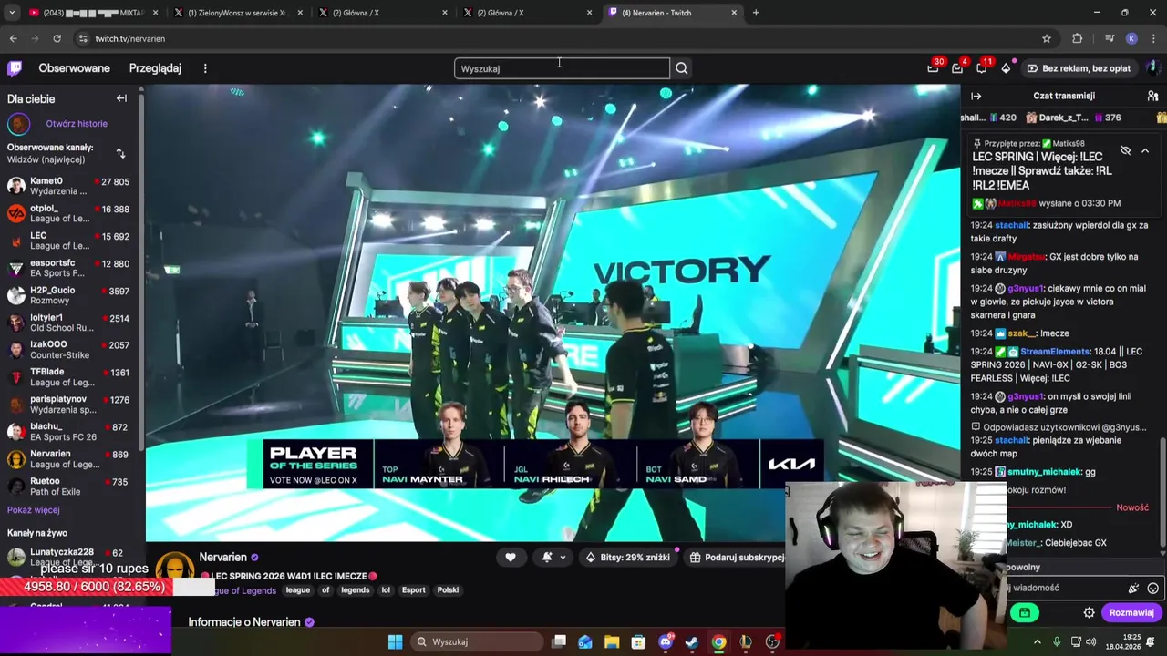This screenshot has width=1167, height=656.
Task: Click Podaruj subskrypcję gift button
Action: click(x=738, y=558)
